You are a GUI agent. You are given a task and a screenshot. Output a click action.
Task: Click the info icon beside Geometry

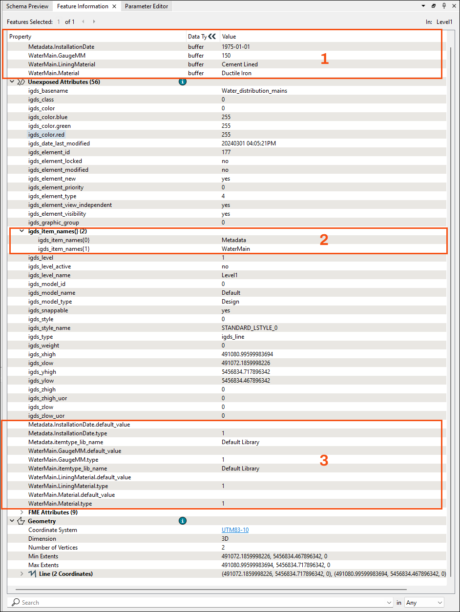tap(183, 521)
